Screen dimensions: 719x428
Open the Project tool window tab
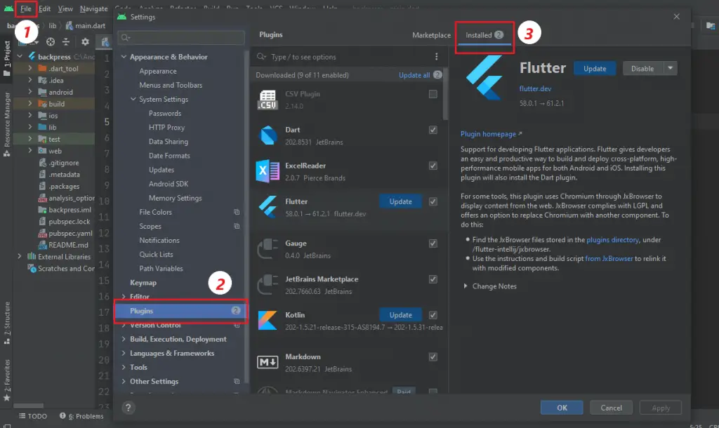click(7, 58)
